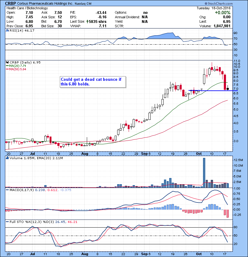Viewport: 248px width, 257px height.
Task: Click the Options value no
Action: point(145,13)
